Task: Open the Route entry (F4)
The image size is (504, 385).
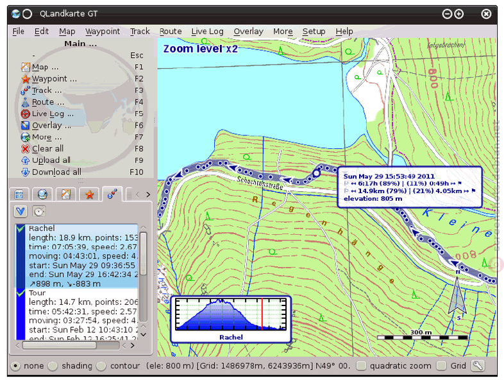Action: click(x=82, y=102)
